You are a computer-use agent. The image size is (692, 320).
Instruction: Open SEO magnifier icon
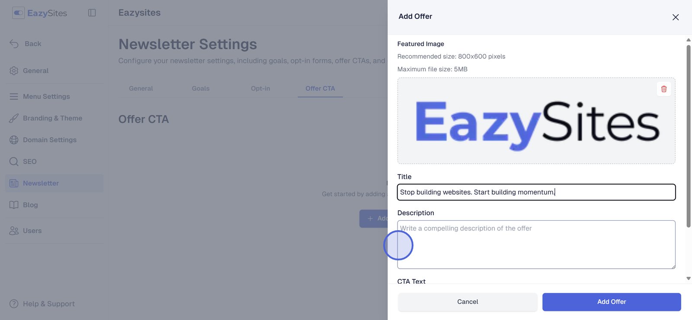[x=14, y=162]
